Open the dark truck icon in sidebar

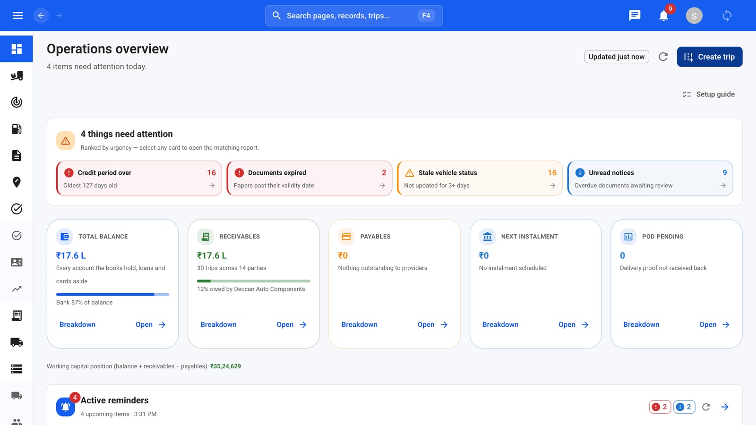point(17,342)
